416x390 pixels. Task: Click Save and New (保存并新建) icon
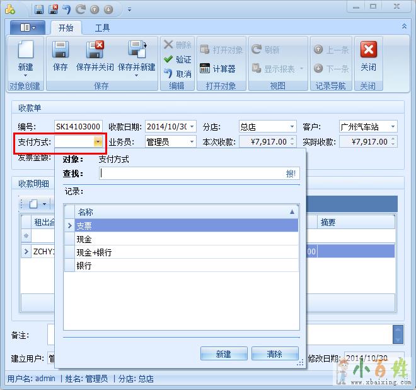click(x=136, y=50)
